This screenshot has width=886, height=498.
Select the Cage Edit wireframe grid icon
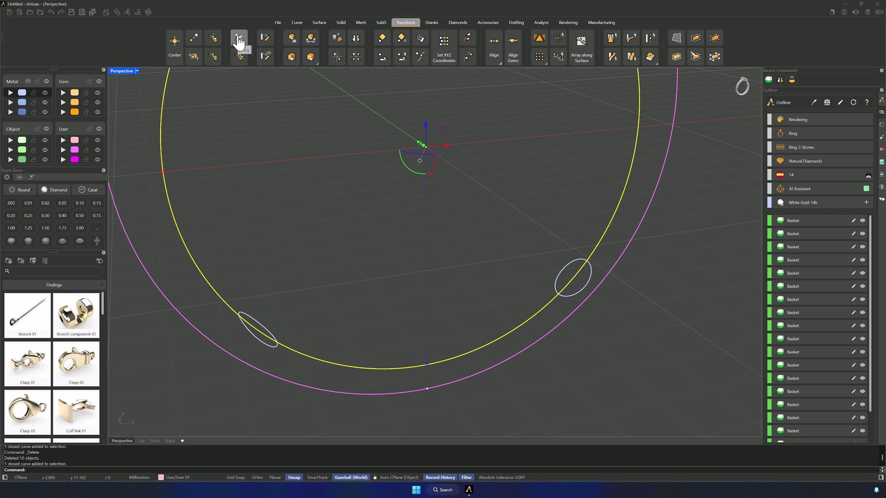[x=676, y=38]
